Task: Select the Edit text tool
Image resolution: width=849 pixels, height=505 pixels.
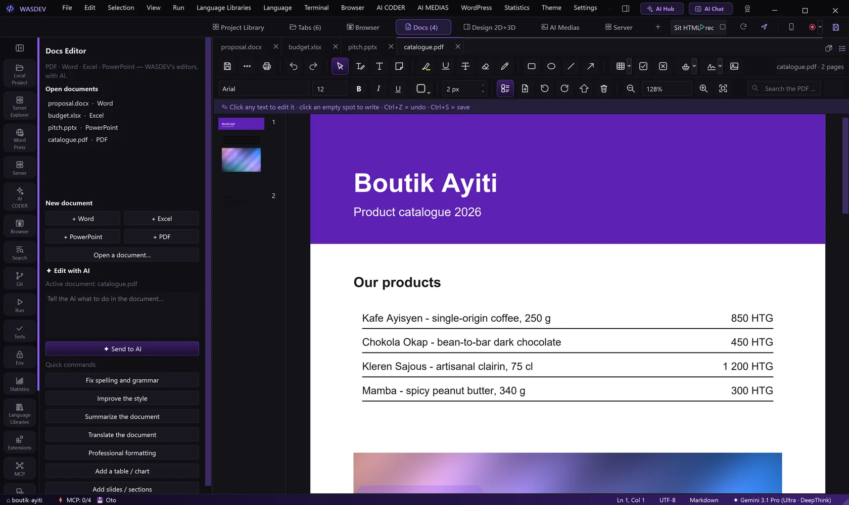Action: click(360, 66)
